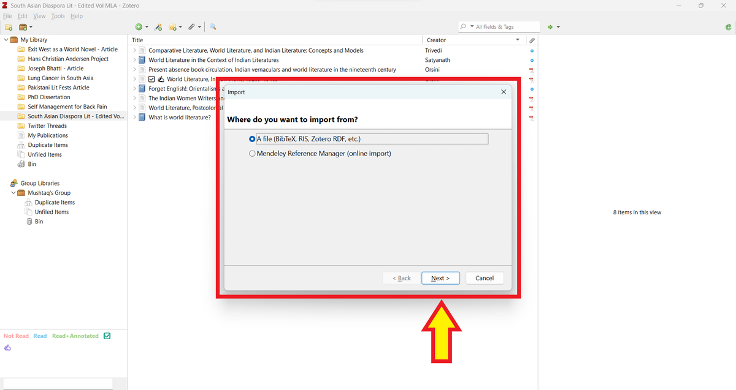Open the Help menu
This screenshot has width=736, height=390.
[x=76, y=16]
